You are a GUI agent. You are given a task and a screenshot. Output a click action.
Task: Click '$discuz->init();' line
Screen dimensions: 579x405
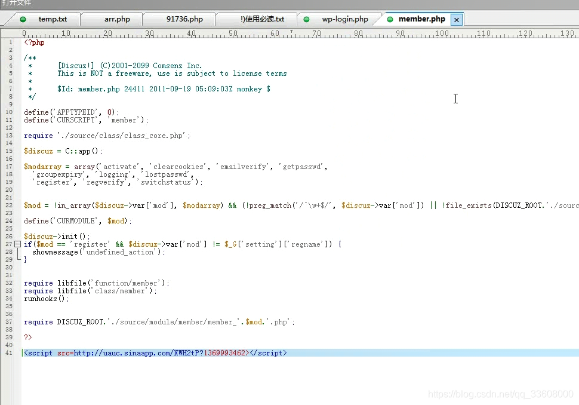pyautogui.click(x=57, y=237)
